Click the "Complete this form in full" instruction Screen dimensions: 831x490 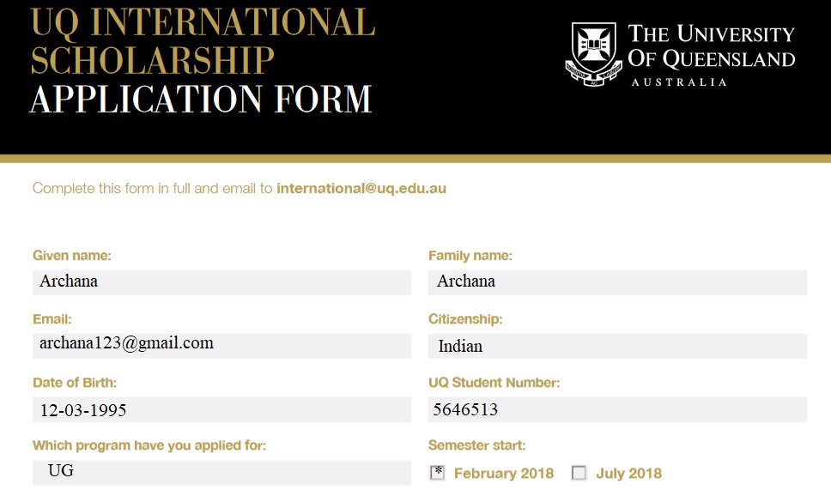coord(153,188)
